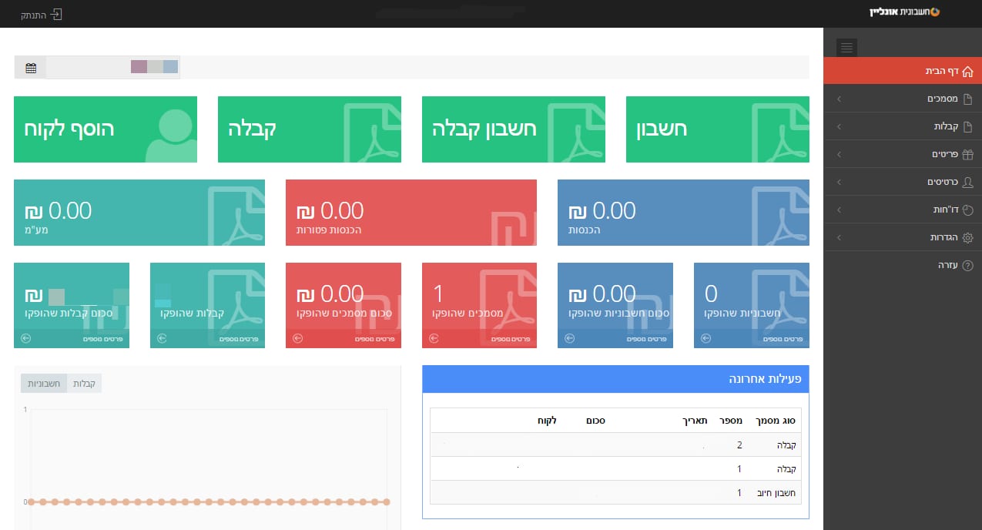
Task: Click the הוסף לקוח green button
Action: tap(106, 129)
